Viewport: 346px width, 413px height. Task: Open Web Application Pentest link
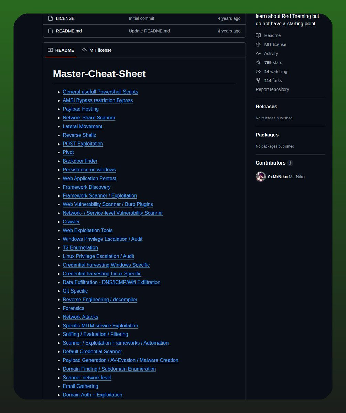pos(89,178)
